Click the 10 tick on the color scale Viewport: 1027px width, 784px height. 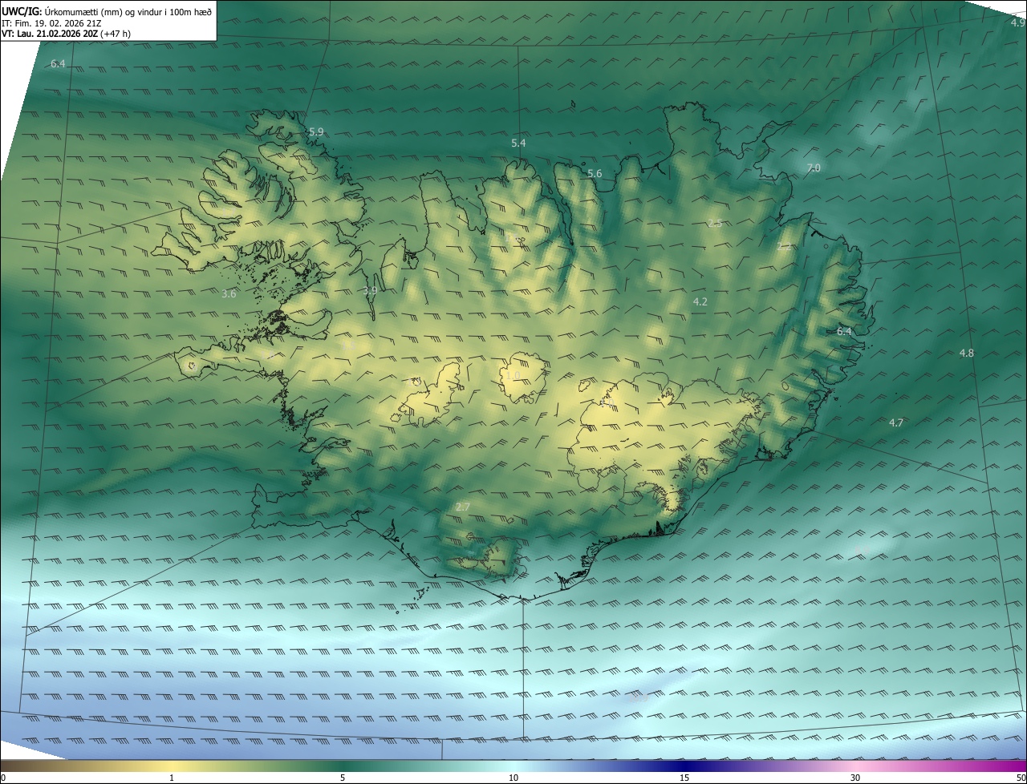(513, 778)
